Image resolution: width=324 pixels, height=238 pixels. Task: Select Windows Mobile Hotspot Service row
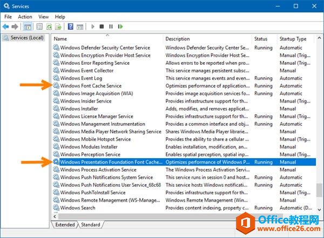[184, 139]
